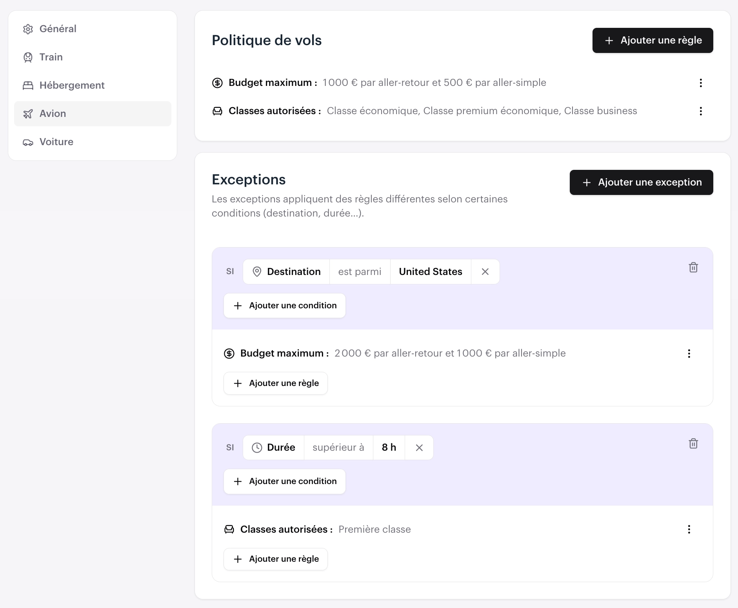Click the dollar icon of the 2 000 € budget rule
Image resolution: width=738 pixels, height=608 pixels.
(x=229, y=353)
